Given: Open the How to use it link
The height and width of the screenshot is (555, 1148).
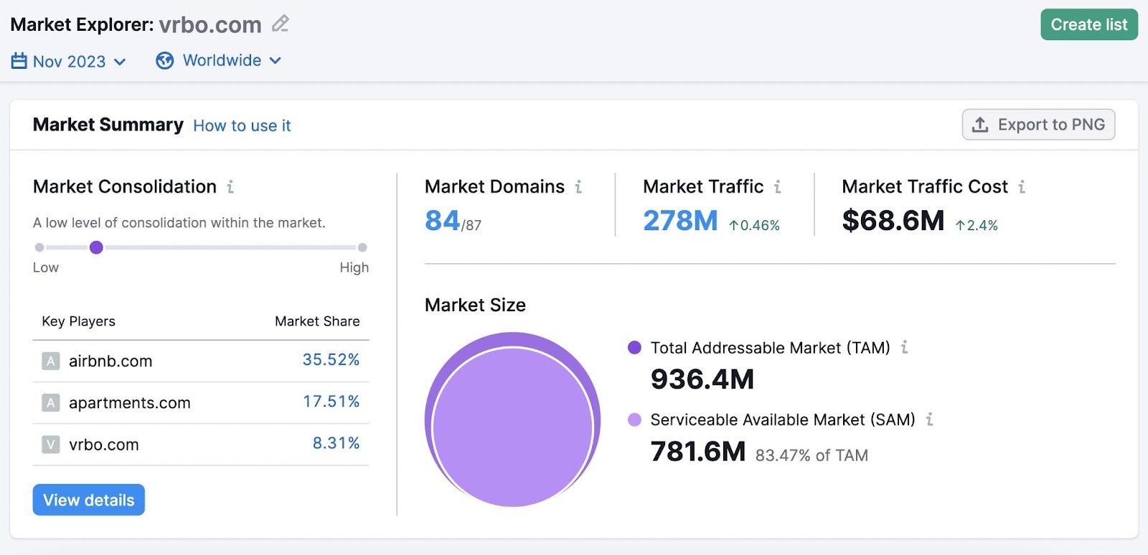Looking at the screenshot, I should 242,126.
